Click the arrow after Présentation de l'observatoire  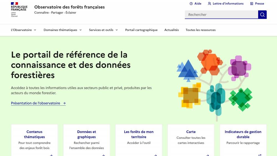64,103
